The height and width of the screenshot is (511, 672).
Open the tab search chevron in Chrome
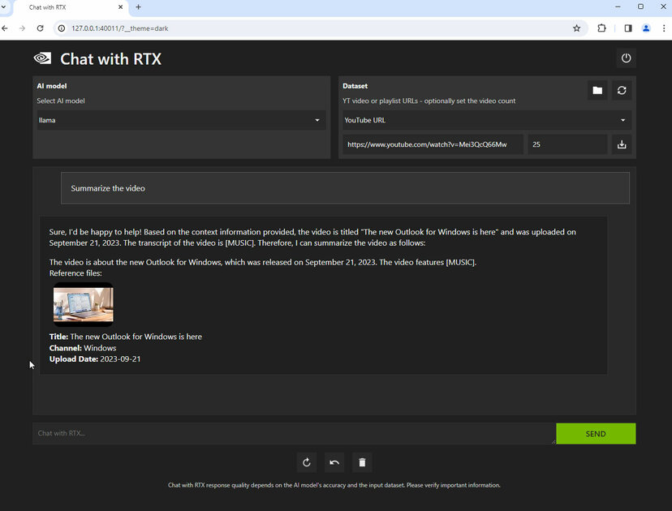coord(6,7)
